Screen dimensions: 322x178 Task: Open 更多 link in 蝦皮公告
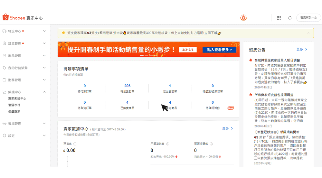pyautogui.click(x=302, y=50)
